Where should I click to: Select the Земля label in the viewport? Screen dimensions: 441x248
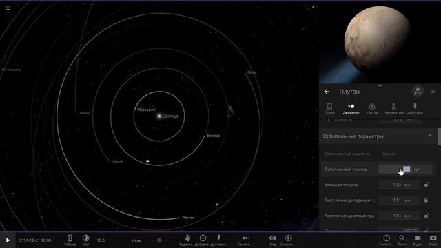pos(118,161)
